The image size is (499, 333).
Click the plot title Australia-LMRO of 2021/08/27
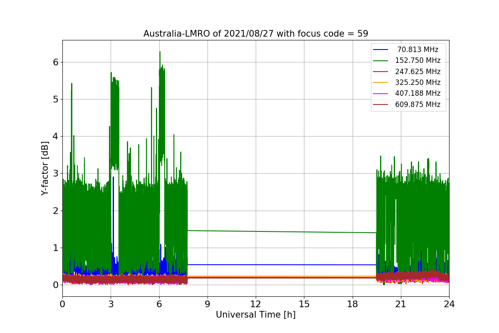click(x=256, y=34)
